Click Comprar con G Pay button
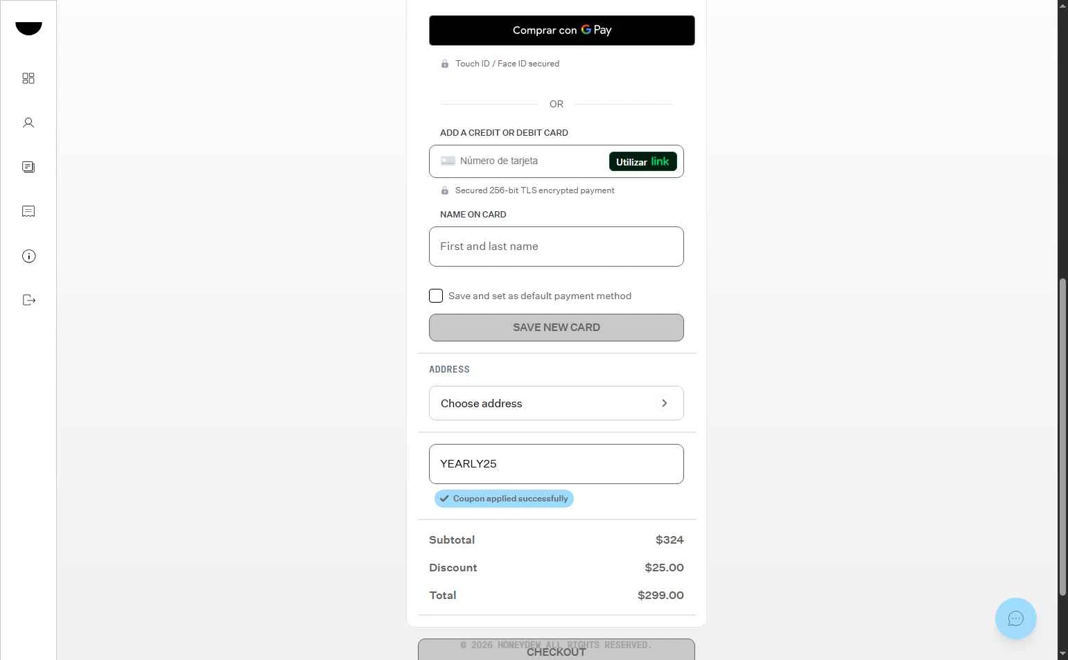This screenshot has height=660, width=1068. pos(562,30)
